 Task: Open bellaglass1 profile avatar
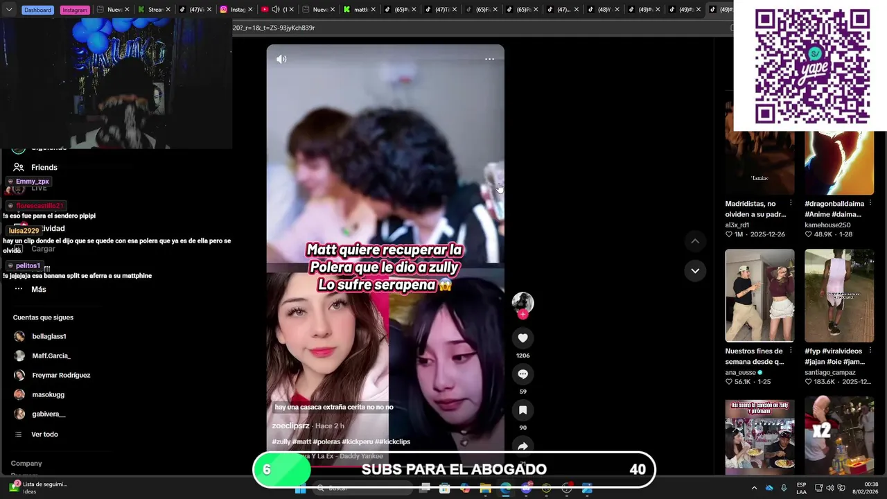point(19,336)
